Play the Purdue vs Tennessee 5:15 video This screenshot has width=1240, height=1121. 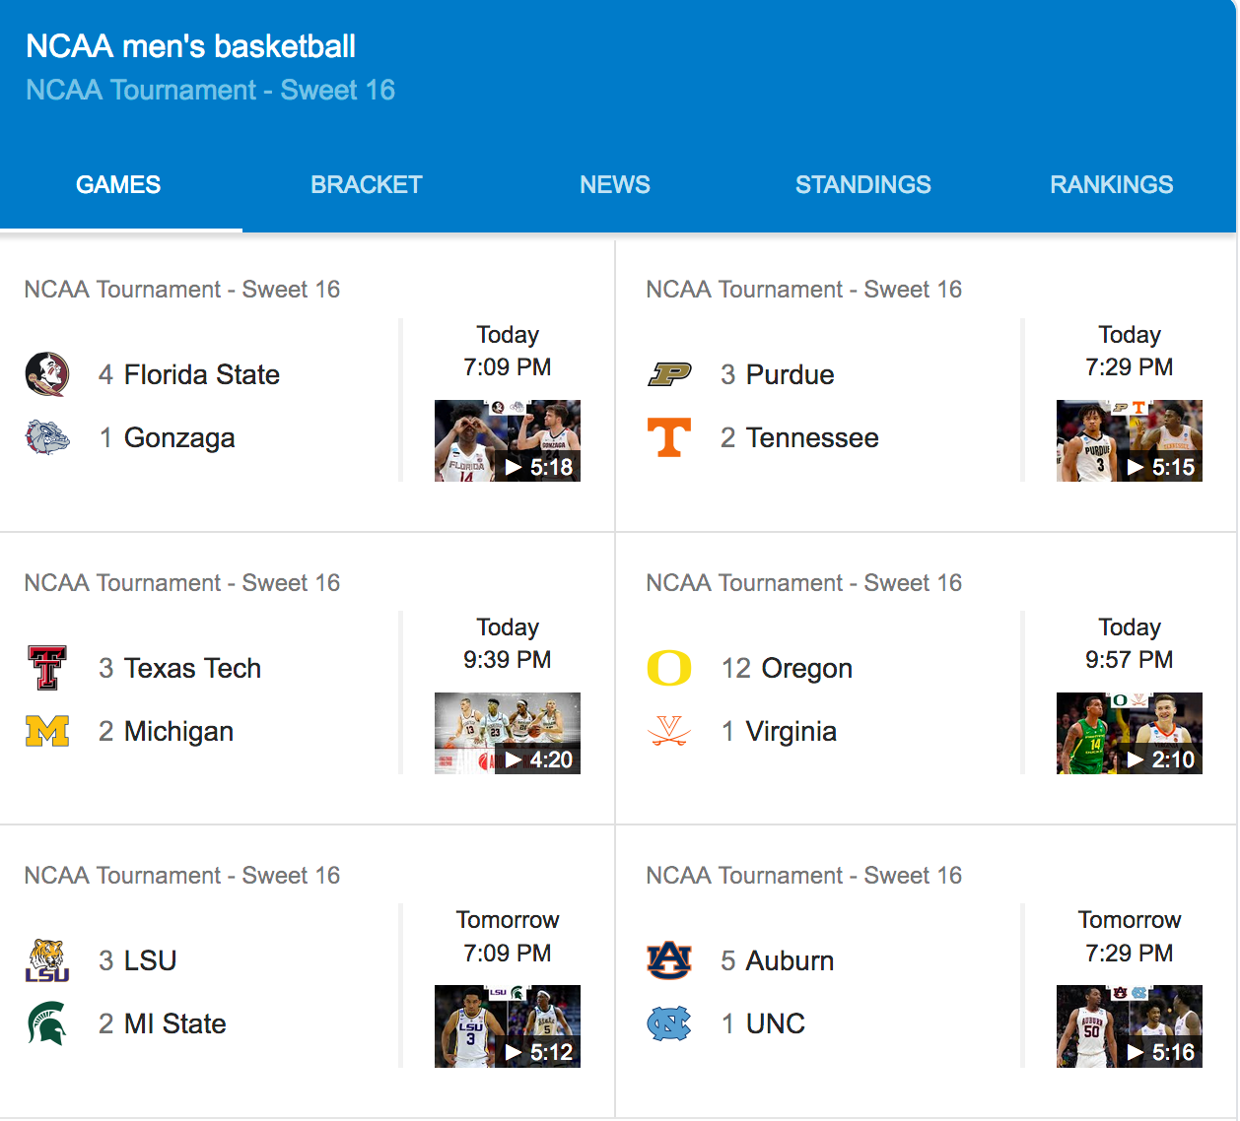(x=1130, y=440)
